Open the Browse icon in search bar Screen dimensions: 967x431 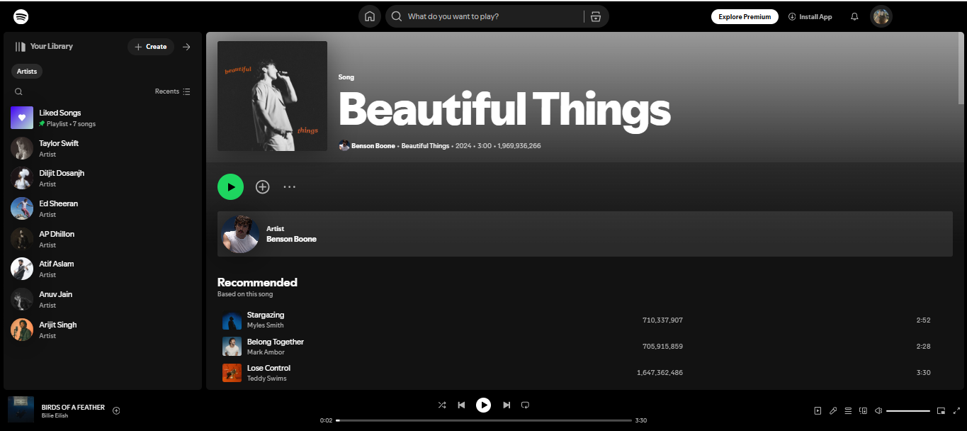point(596,16)
